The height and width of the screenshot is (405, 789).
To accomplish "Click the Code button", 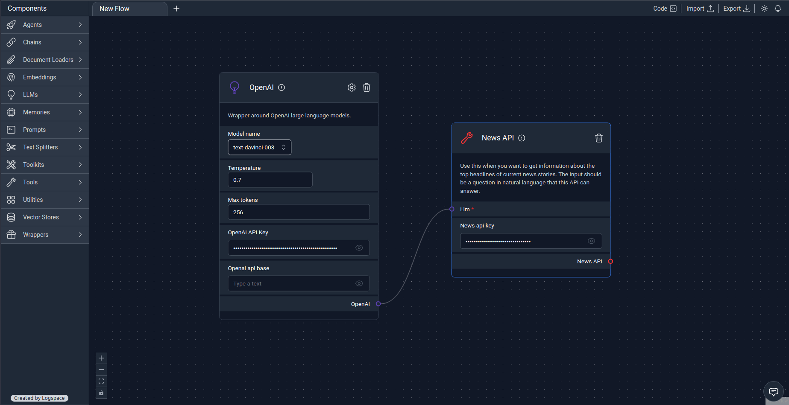I will [665, 9].
